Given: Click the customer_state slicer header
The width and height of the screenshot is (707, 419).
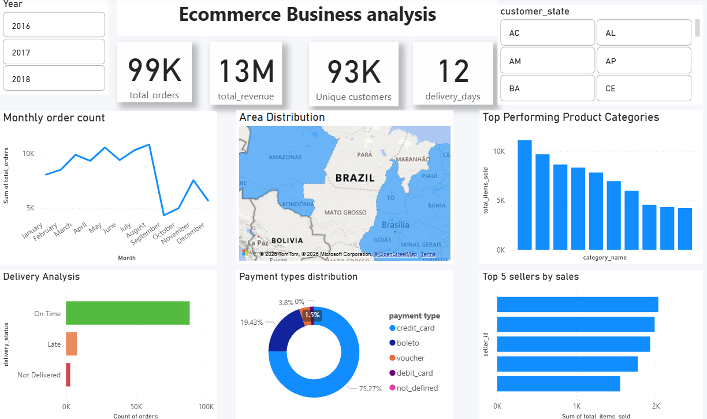Looking at the screenshot, I should (534, 12).
